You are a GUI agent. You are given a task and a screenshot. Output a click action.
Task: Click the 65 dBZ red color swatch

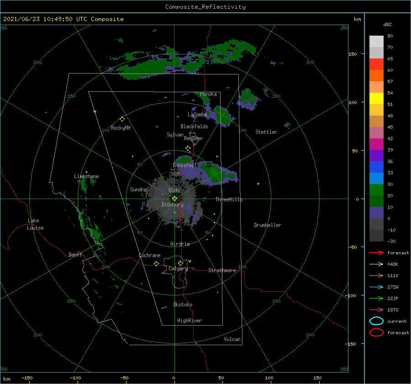pos(376,64)
